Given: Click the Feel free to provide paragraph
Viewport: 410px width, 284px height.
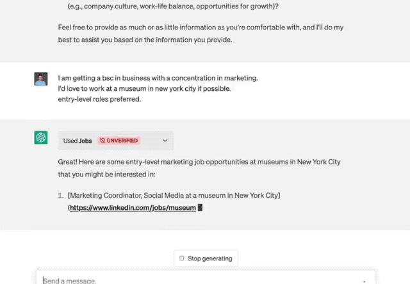Looking at the screenshot, I should 201,34.
